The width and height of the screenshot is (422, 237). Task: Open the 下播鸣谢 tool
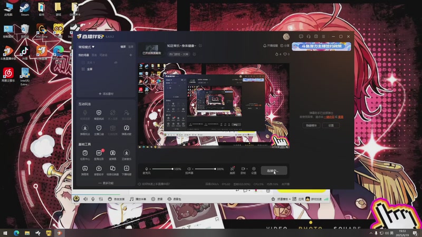pyautogui.click(x=126, y=170)
